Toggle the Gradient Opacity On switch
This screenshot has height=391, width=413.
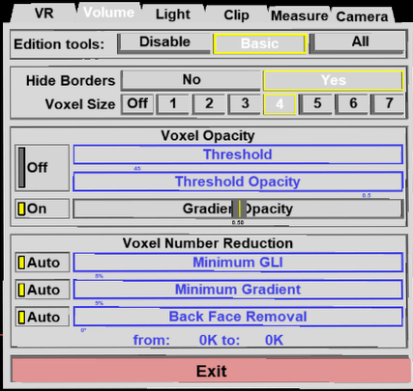pos(43,209)
